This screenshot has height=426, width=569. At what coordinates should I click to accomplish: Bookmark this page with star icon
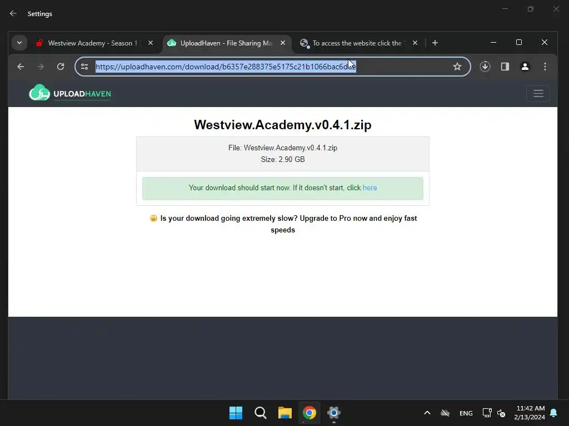pyautogui.click(x=457, y=67)
